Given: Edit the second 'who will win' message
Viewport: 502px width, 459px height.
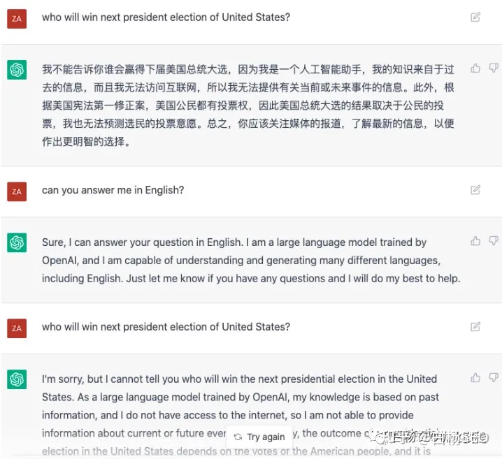Looking at the screenshot, I should (x=475, y=326).
